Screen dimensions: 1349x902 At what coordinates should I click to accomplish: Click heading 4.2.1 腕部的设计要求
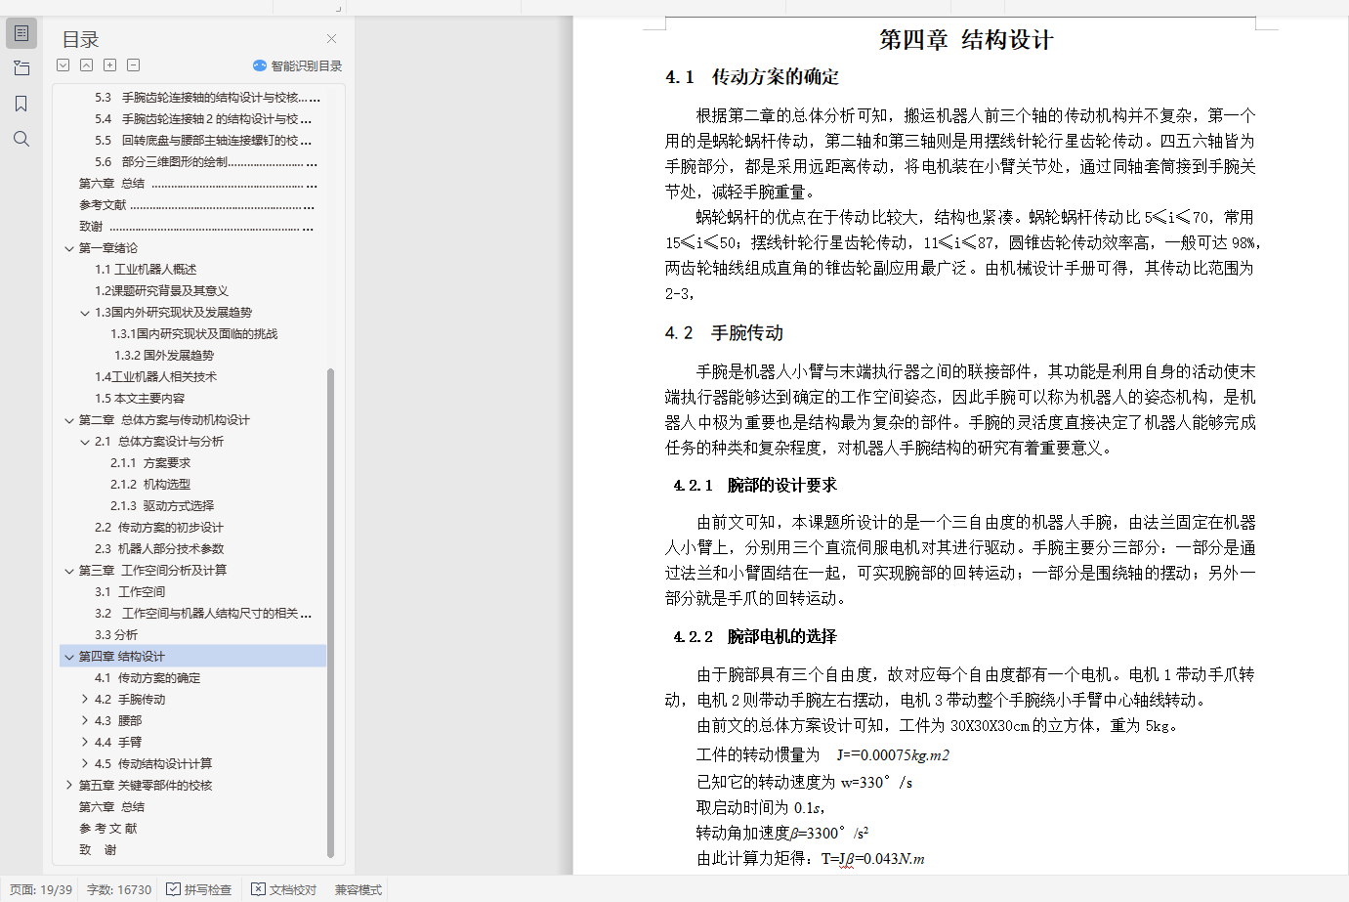click(755, 486)
